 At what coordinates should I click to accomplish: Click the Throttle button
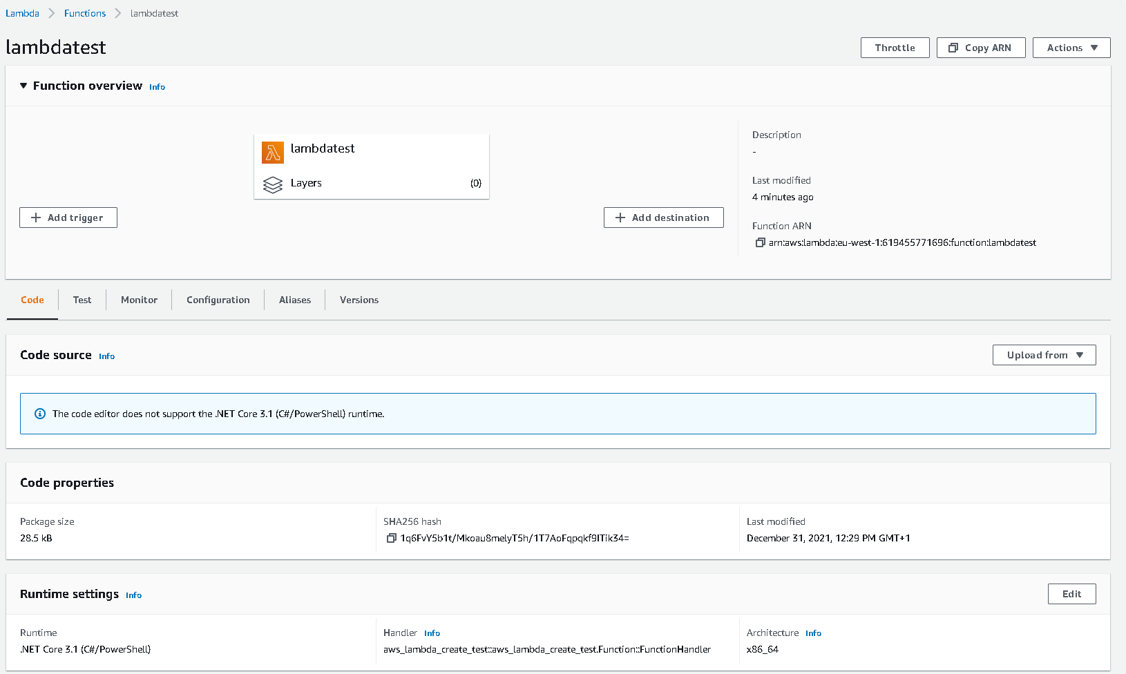click(x=895, y=47)
